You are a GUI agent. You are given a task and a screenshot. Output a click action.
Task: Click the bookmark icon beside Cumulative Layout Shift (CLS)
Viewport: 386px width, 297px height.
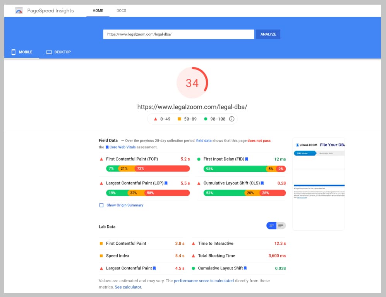pyautogui.click(x=262, y=183)
